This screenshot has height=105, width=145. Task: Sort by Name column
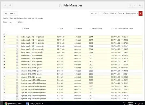[26, 29]
